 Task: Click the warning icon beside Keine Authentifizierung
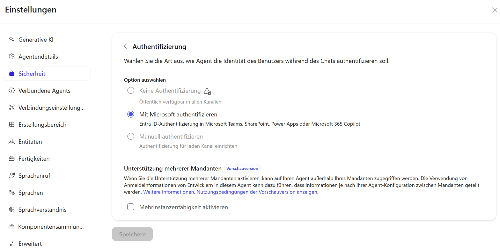[x=207, y=91]
